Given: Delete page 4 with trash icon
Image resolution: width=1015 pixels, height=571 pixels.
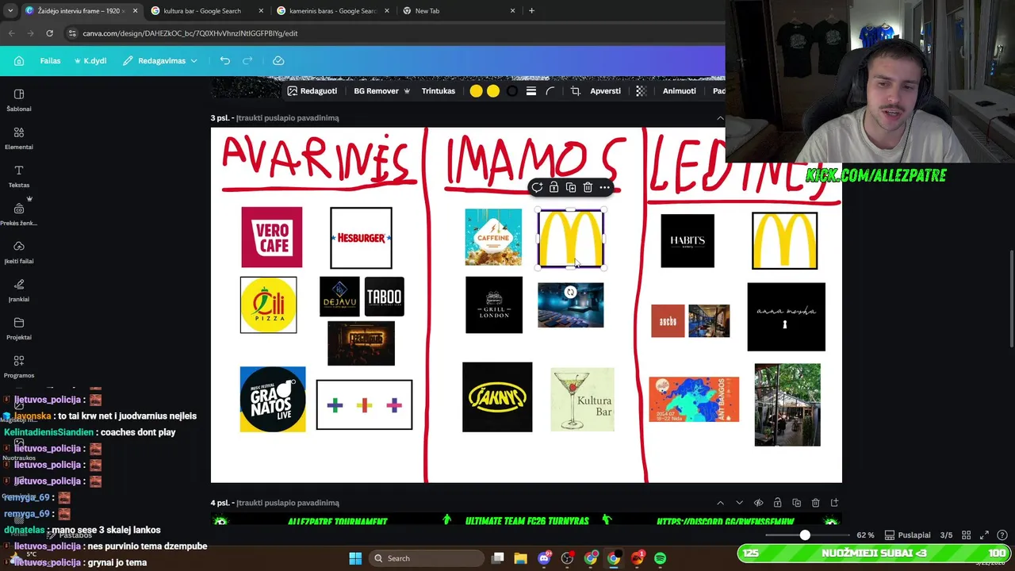Looking at the screenshot, I should [x=815, y=503].
